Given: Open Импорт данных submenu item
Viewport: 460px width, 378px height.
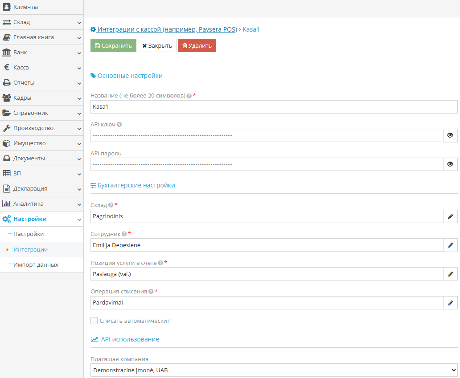Looking at the screenshot, I should (x=36, y=265).
